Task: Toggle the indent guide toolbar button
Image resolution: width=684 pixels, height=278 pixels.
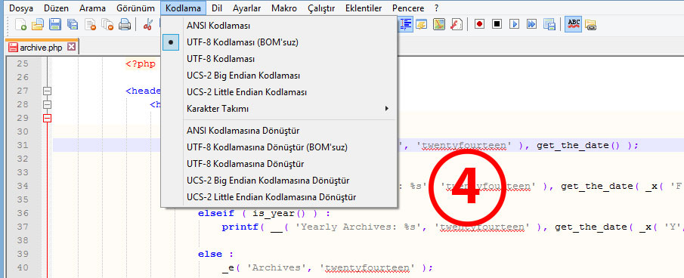Action: (x=406, y=24)
